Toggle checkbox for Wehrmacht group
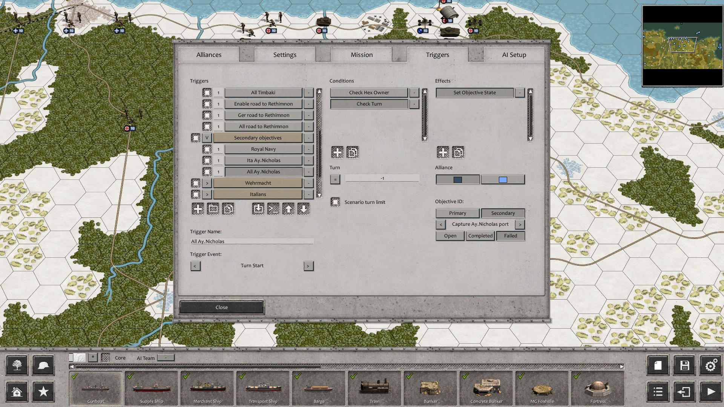724x407 pixels. [196, 183]
